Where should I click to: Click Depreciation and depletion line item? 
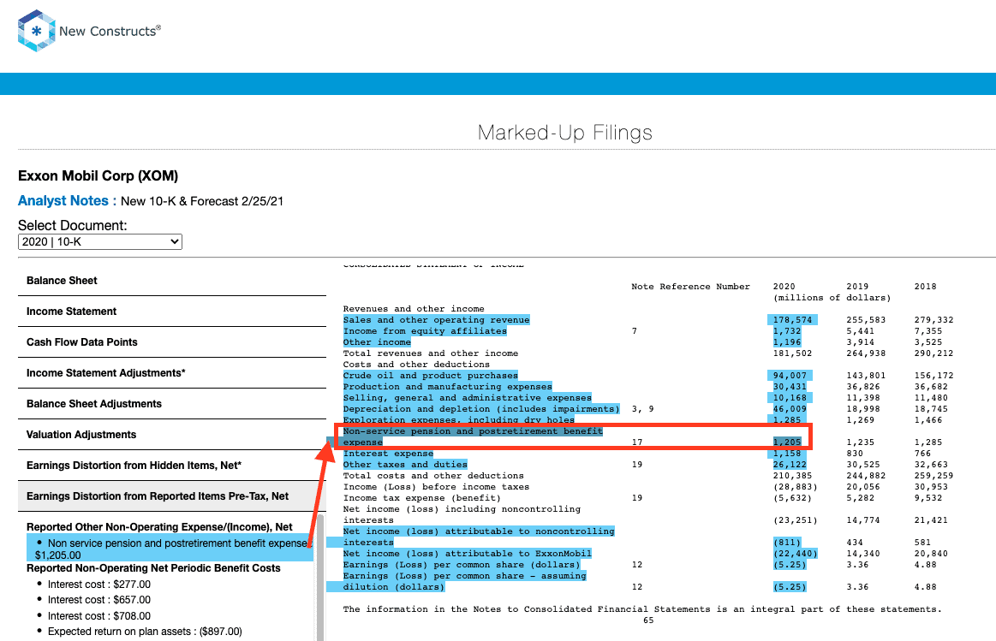[x=481, y=409]
